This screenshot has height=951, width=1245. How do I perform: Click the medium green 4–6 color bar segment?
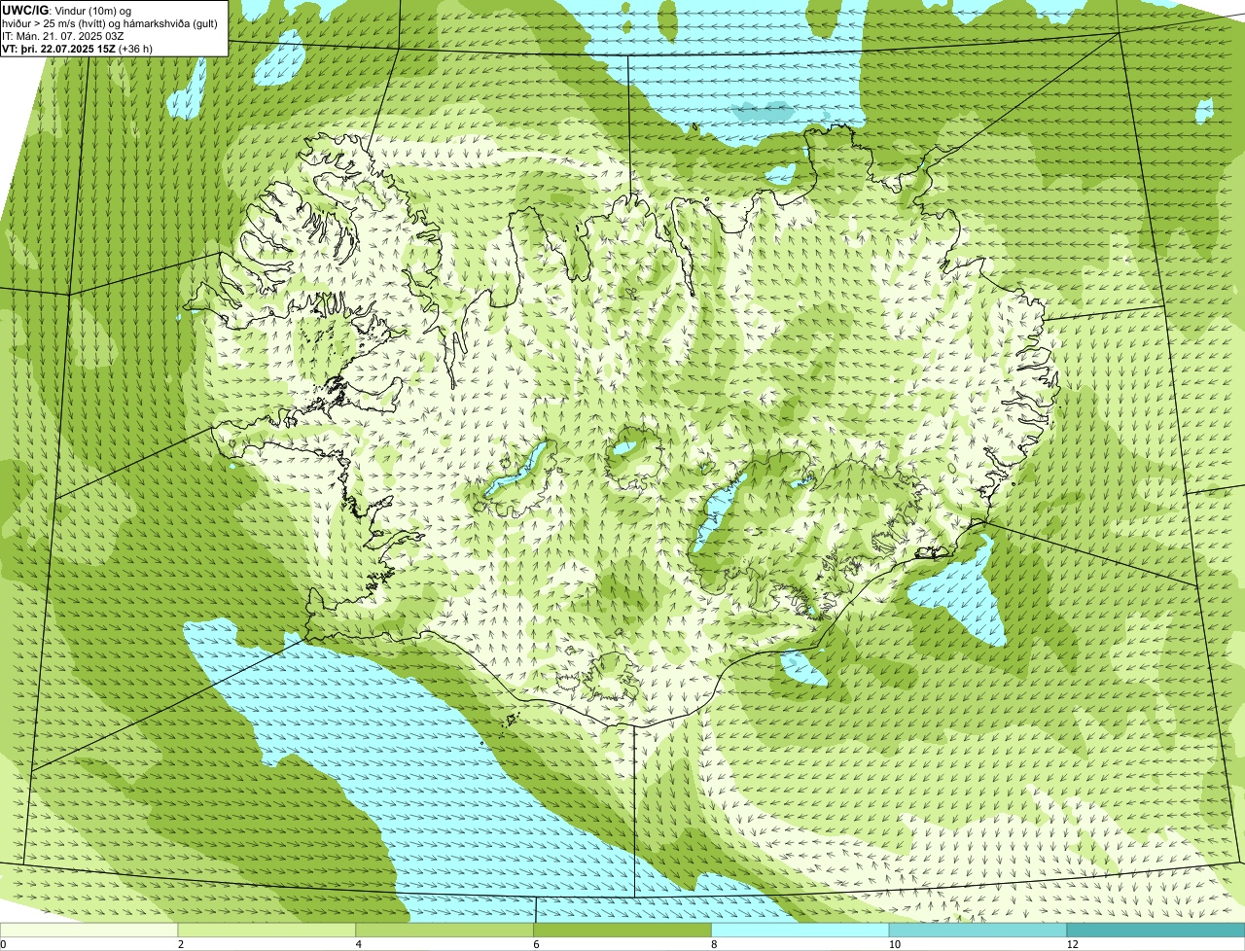click(x=445, y=931)
